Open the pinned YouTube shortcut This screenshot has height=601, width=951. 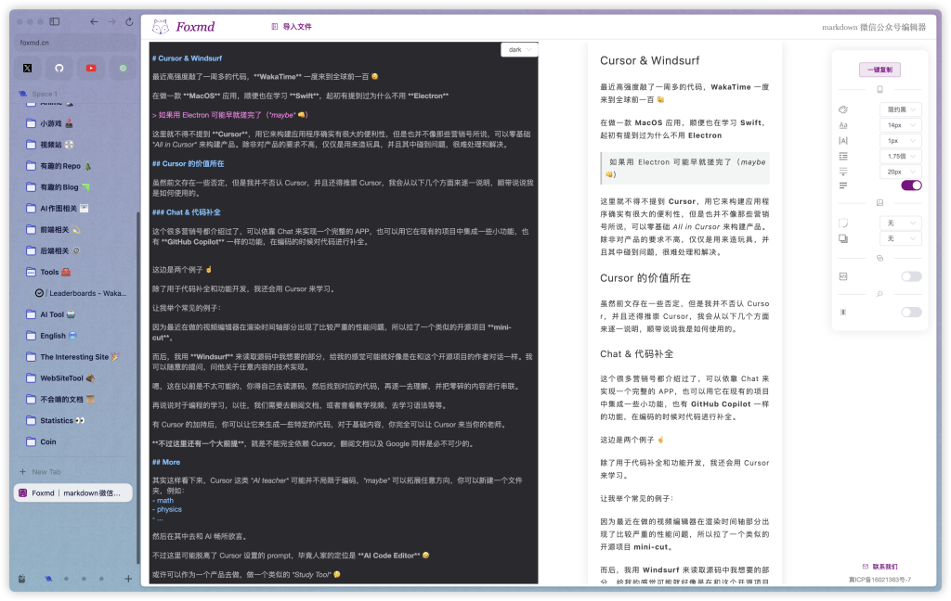click(91, 68)
